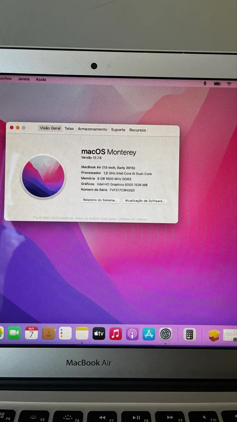
Task: Check battery status in menu bar
Action: (217, 84)
